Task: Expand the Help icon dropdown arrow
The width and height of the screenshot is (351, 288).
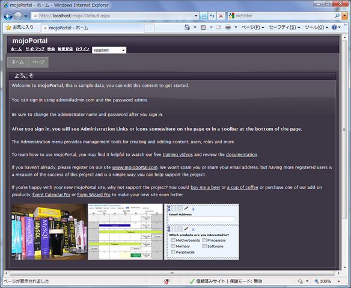Action: point(340,27)
